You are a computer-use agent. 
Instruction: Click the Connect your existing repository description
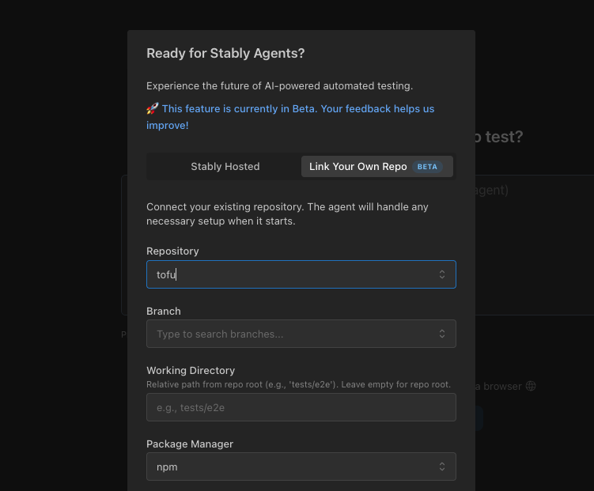(287, 214)
